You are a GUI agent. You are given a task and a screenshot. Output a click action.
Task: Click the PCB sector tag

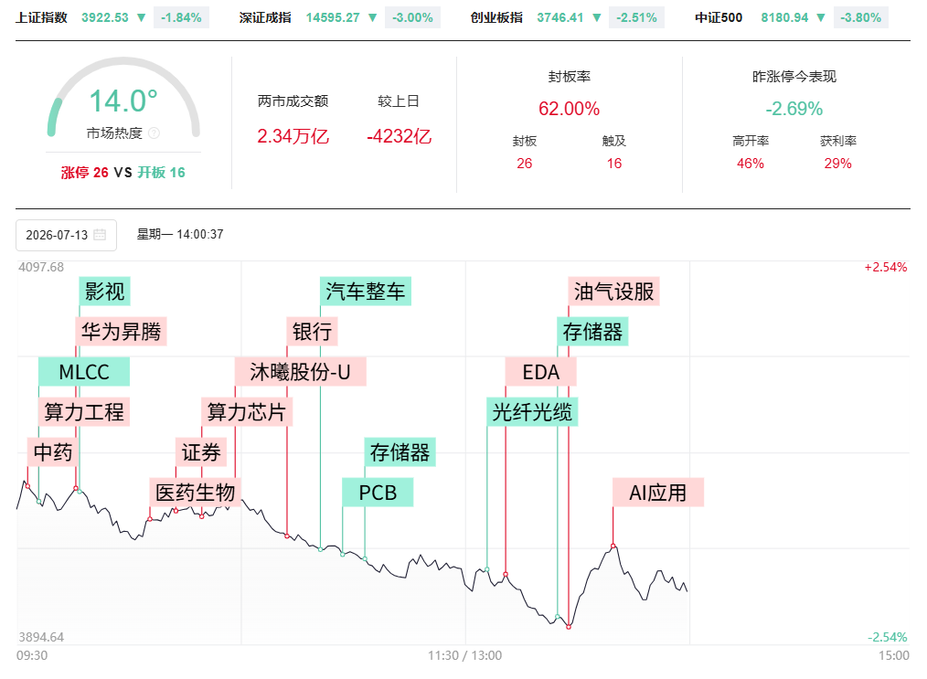pyautogui.click(x=378, y=493)
